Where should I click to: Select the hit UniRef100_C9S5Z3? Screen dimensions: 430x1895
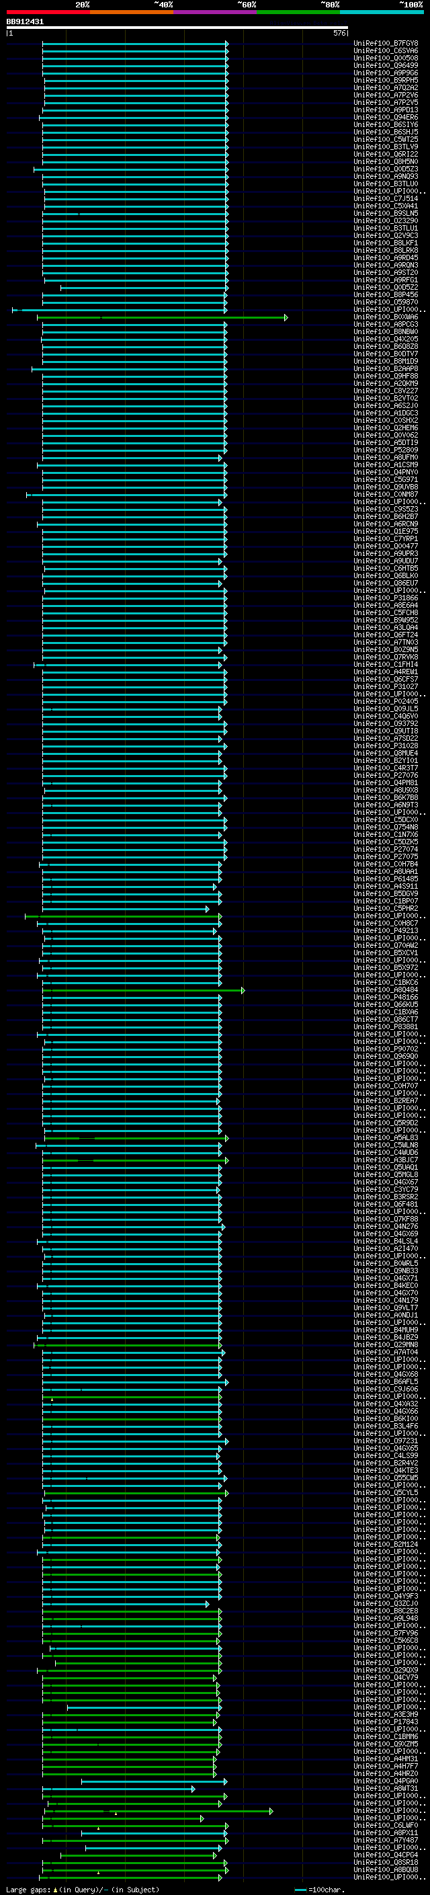pyautogui.click(x=386, y=509)
